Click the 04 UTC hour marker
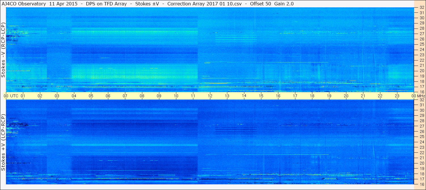 coord(74,96)
